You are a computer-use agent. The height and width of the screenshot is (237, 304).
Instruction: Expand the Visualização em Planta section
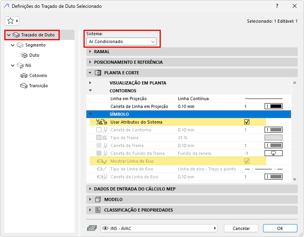[90, 83]
